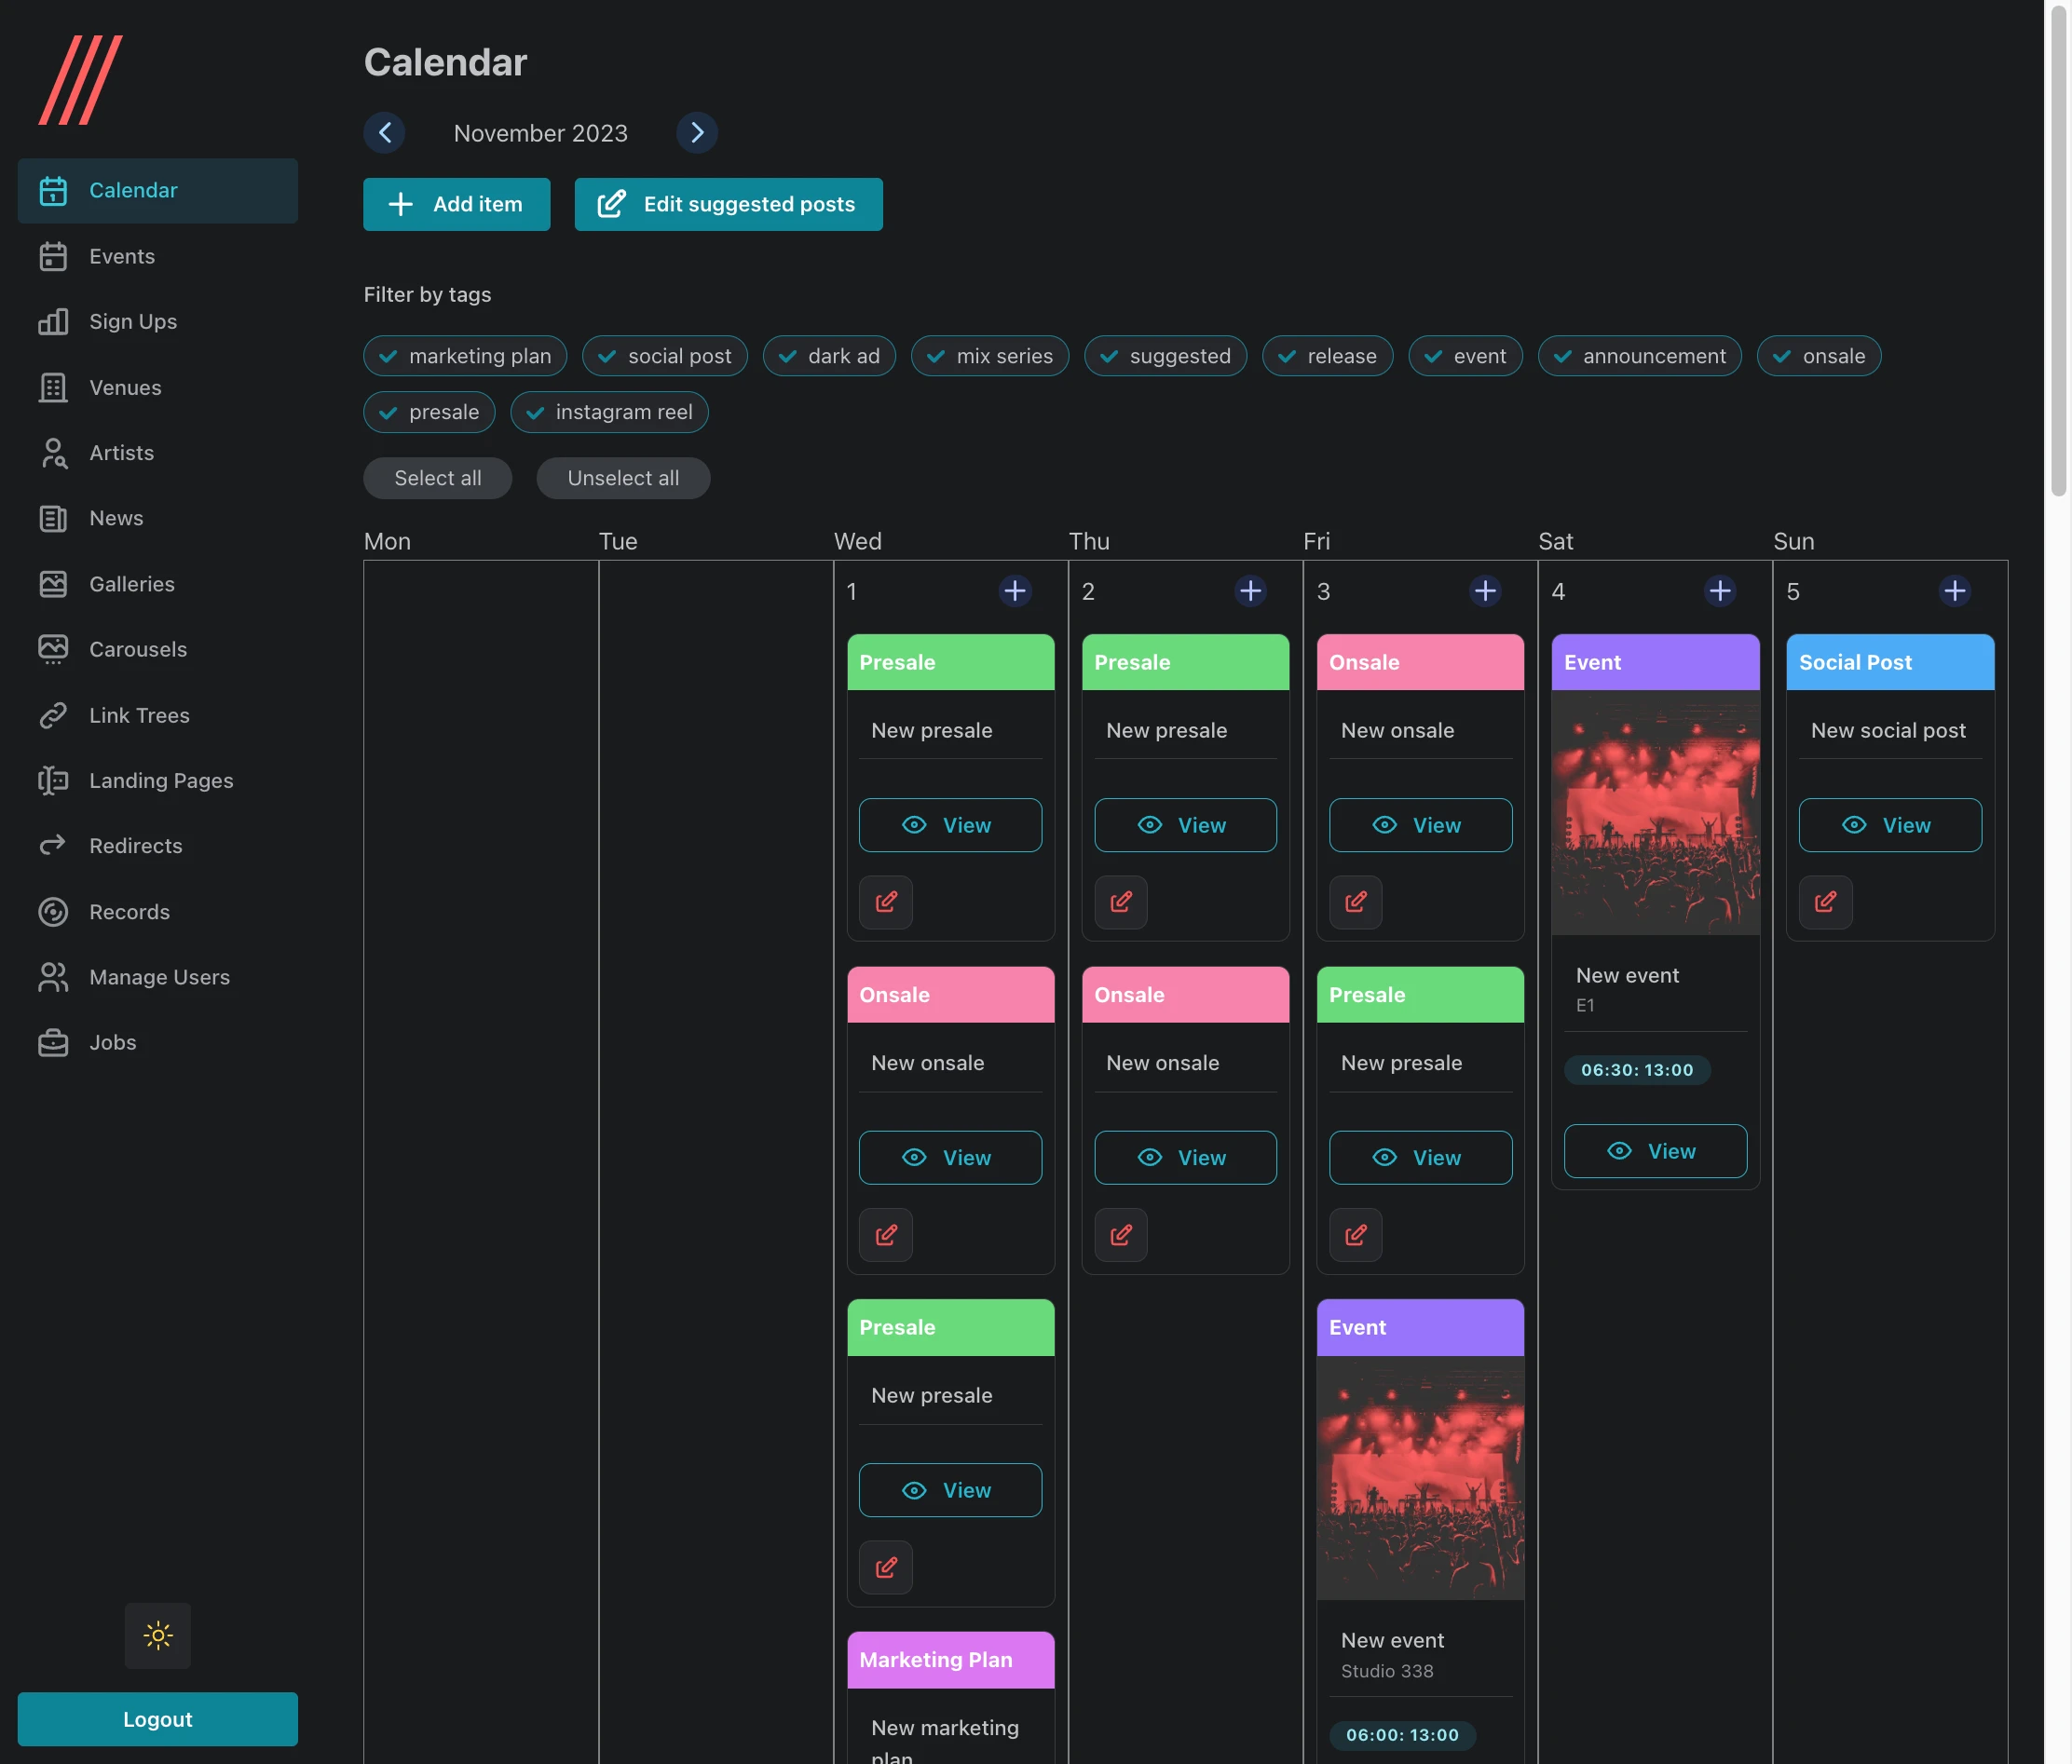
Task: Click Unselect all tags
Action: tap(623, 478)
